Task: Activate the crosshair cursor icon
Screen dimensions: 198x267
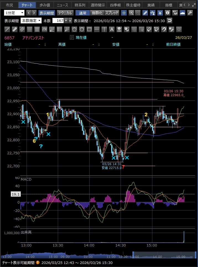Action: click(x=124, y=13)
